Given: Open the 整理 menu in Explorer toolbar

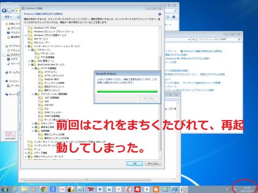Looking at the screenshot, I should [x=8, y=17].
